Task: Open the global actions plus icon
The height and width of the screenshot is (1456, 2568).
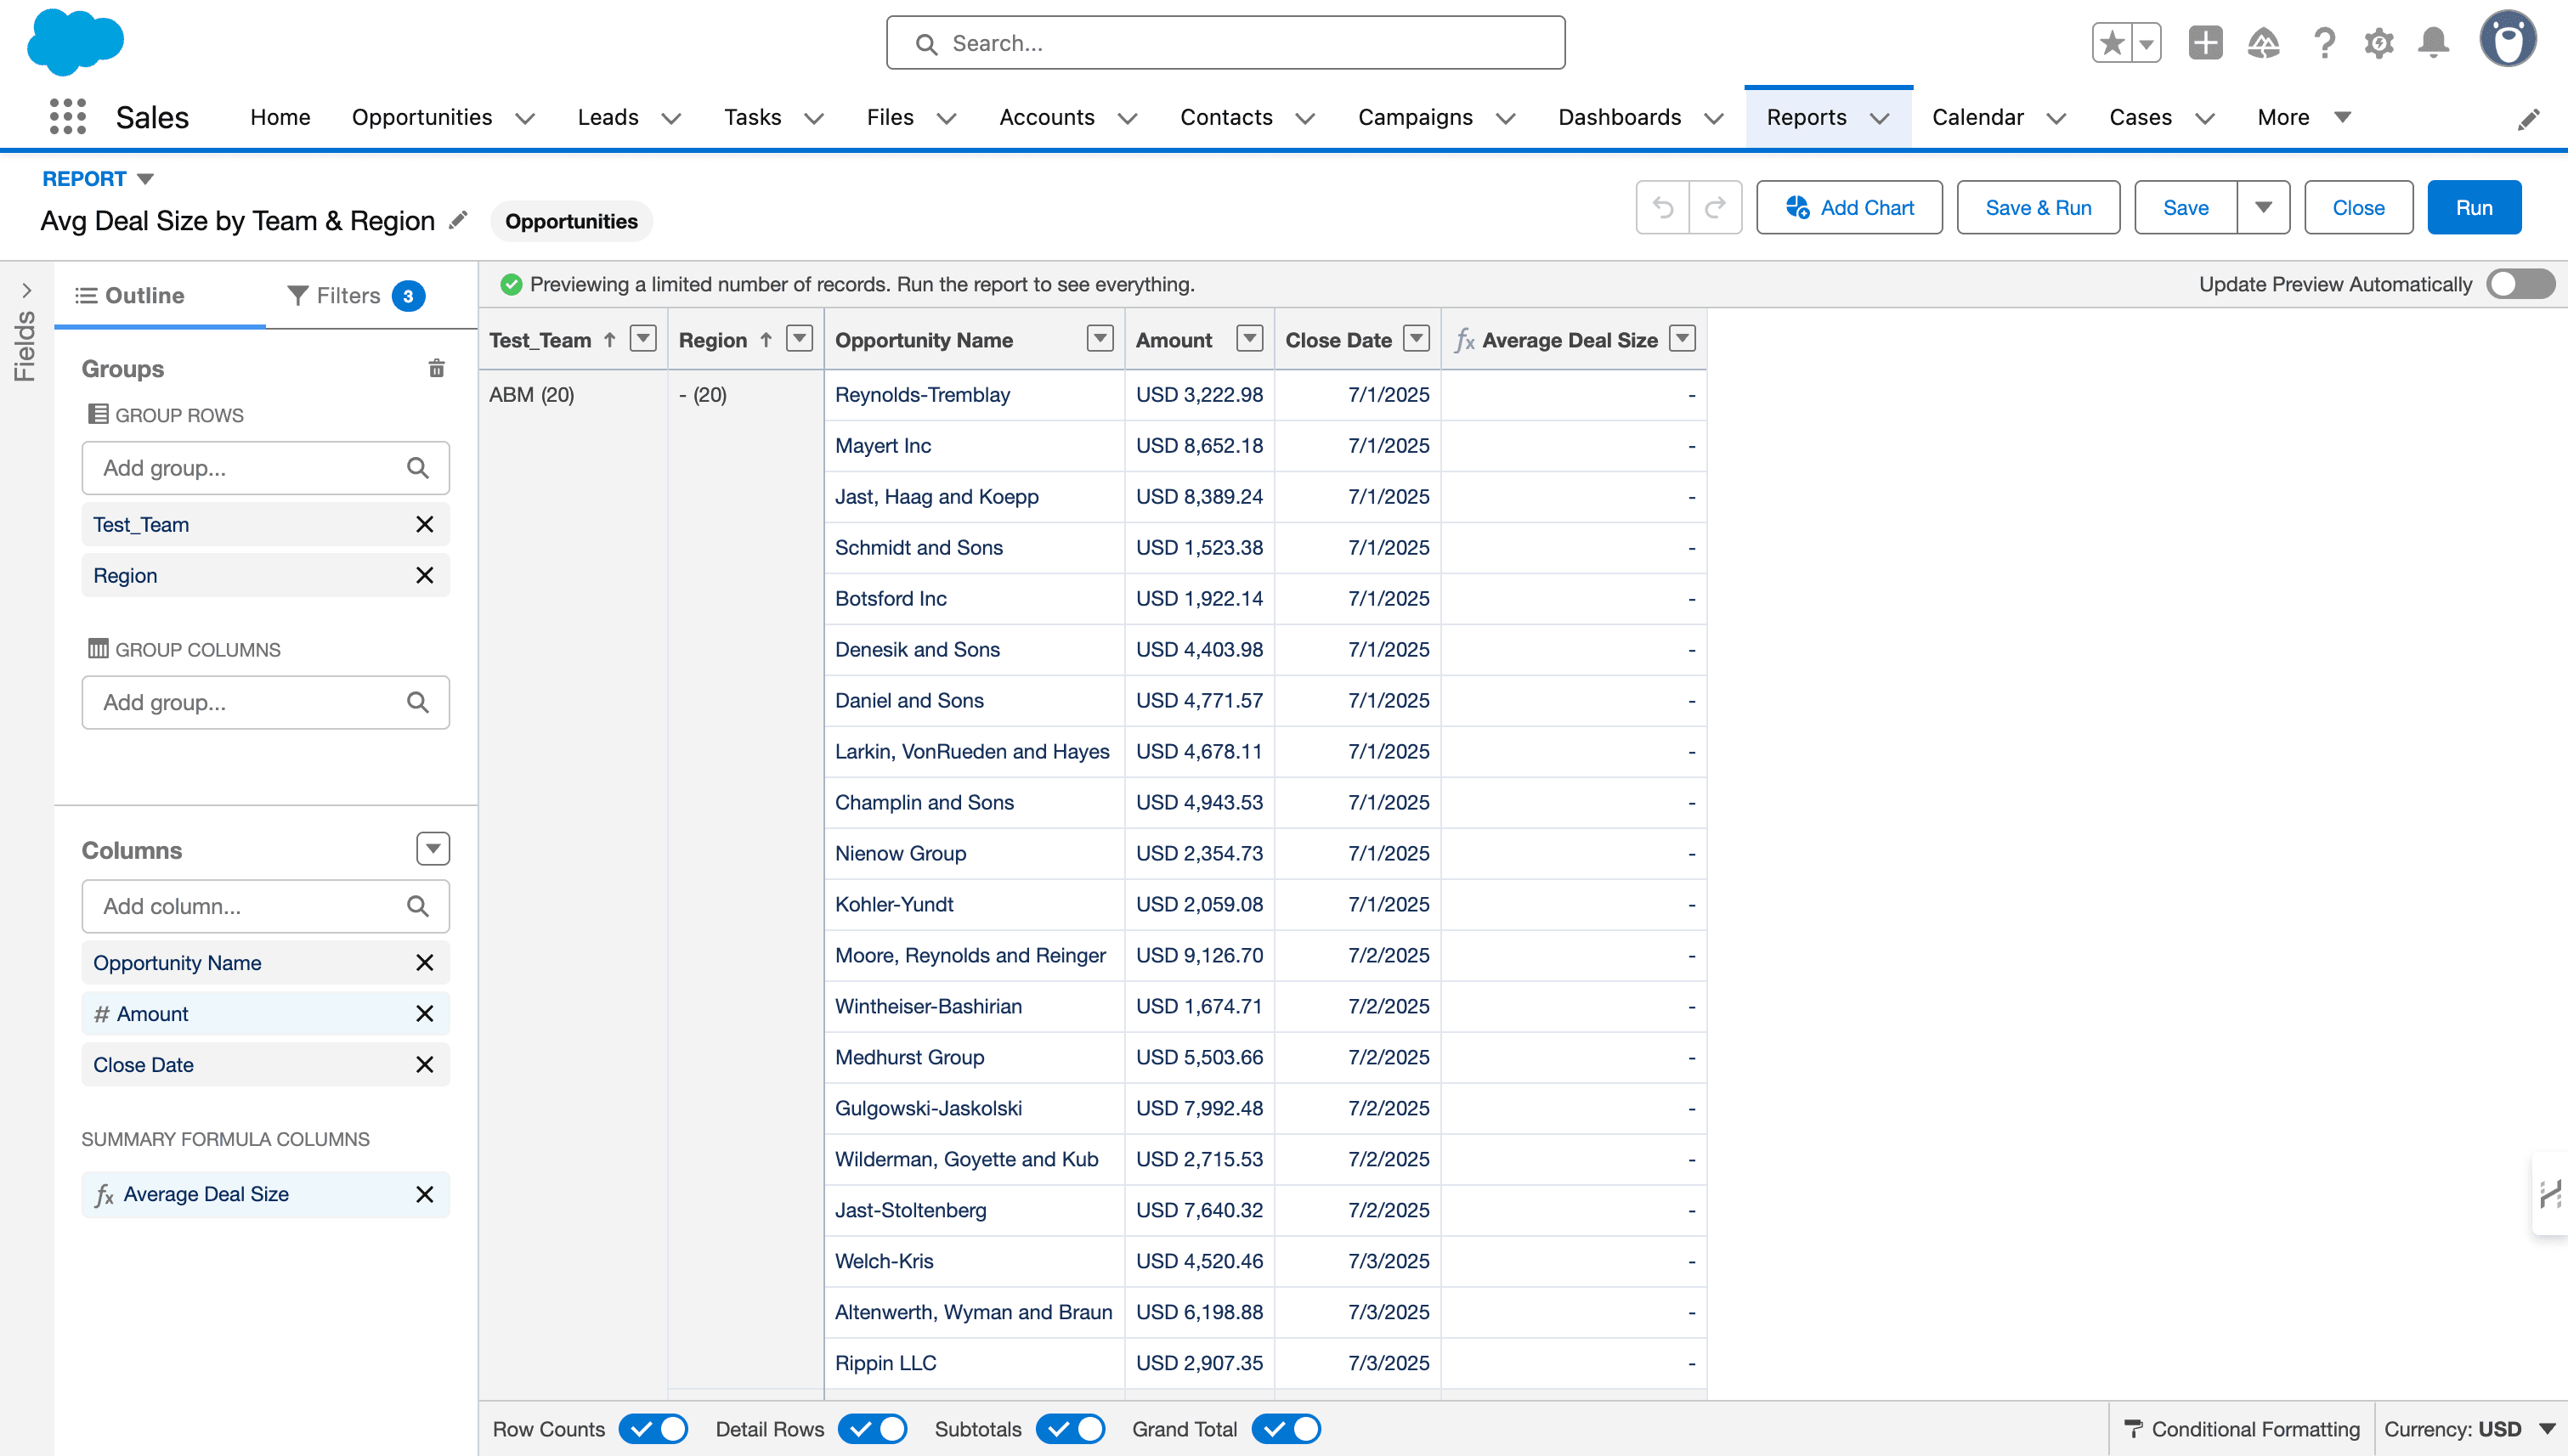Action: coord(2205,43)
